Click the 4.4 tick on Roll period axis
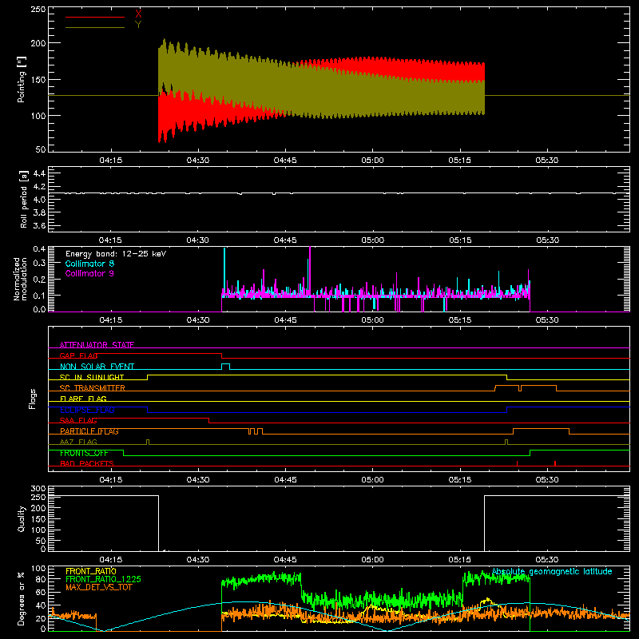 [38, 173]
